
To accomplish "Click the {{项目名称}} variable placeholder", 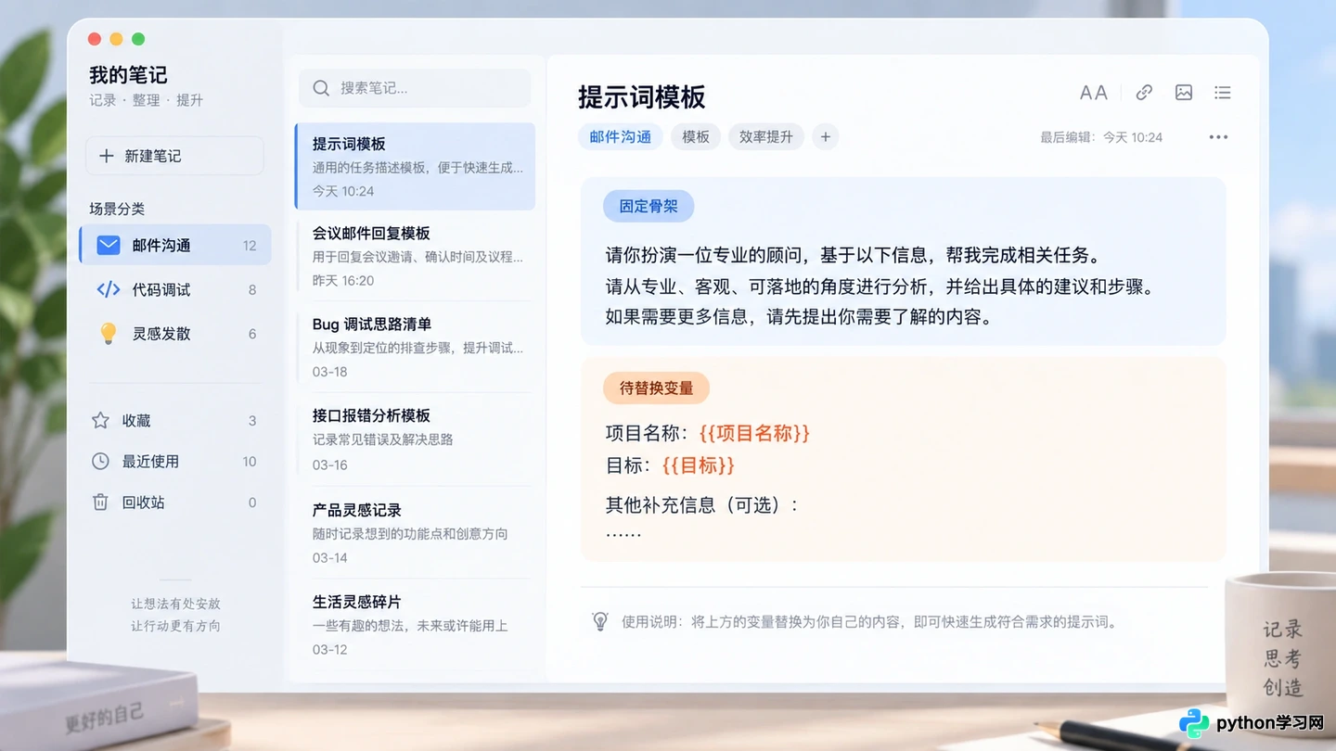I will click(754, 433).
